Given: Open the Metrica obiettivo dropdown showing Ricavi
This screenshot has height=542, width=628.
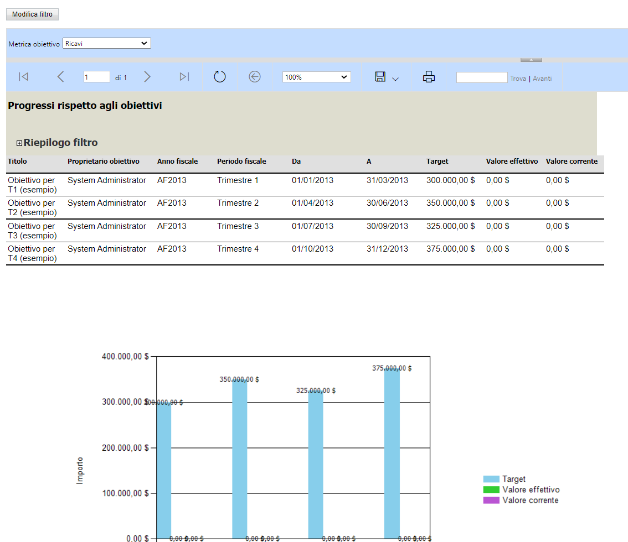Looking at the screenshot, I should (106, 43).
